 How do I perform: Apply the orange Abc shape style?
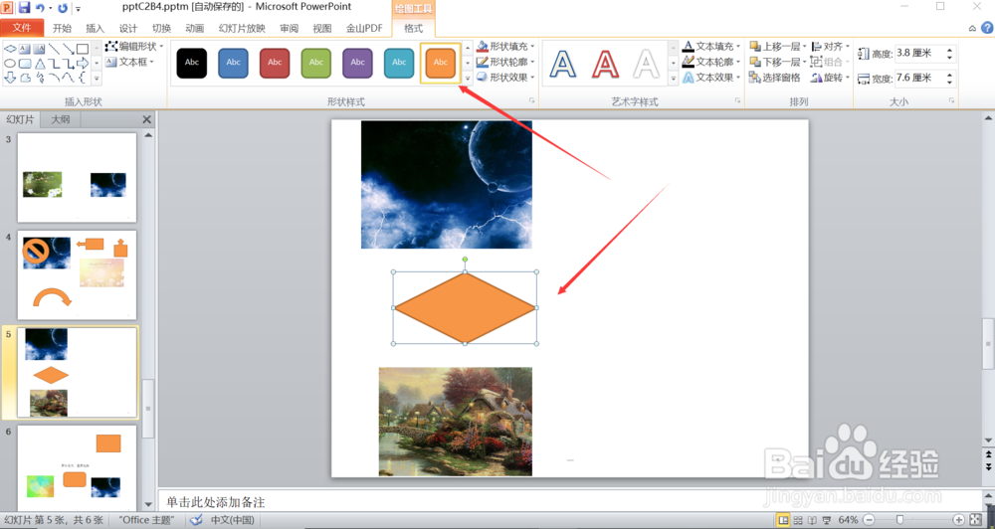(x=441, y=63)
